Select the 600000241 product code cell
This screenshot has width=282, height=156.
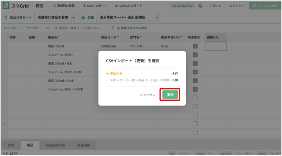(113, 46)
